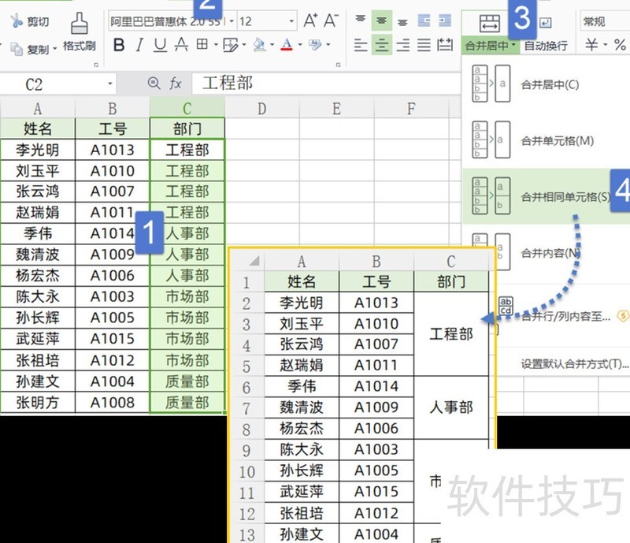Select main sheet cell 陈大永

coord(37,296)
